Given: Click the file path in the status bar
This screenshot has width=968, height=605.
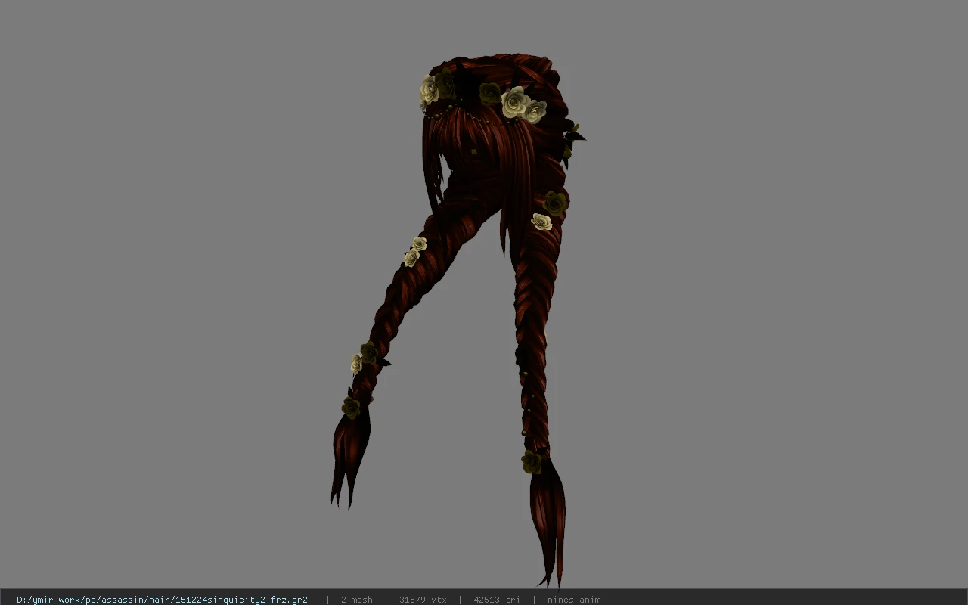Looking at the screenshot, I should [162, 600].
